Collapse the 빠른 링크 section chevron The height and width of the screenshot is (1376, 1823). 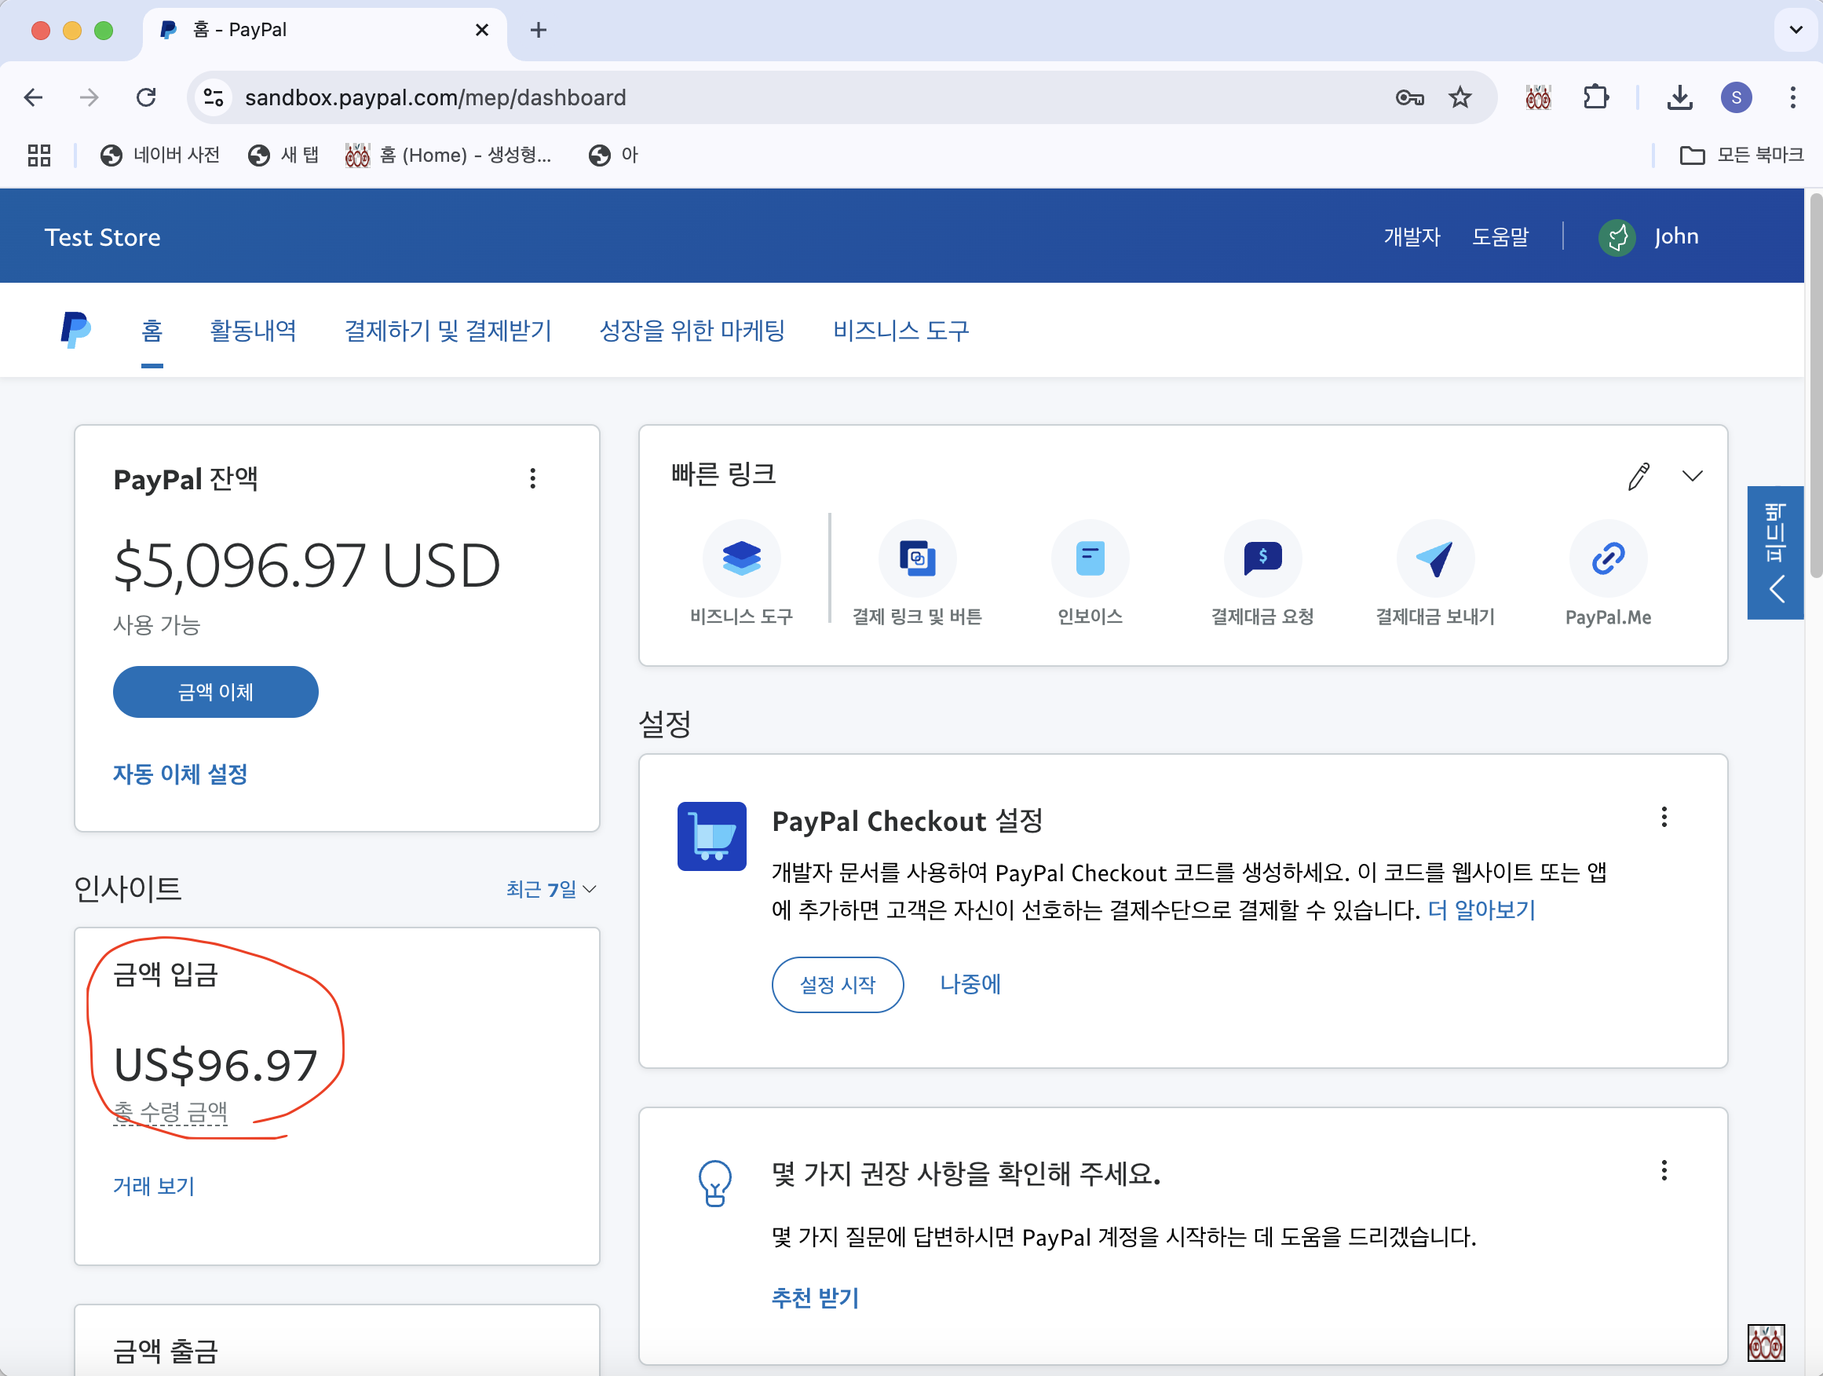[1692, 476]
